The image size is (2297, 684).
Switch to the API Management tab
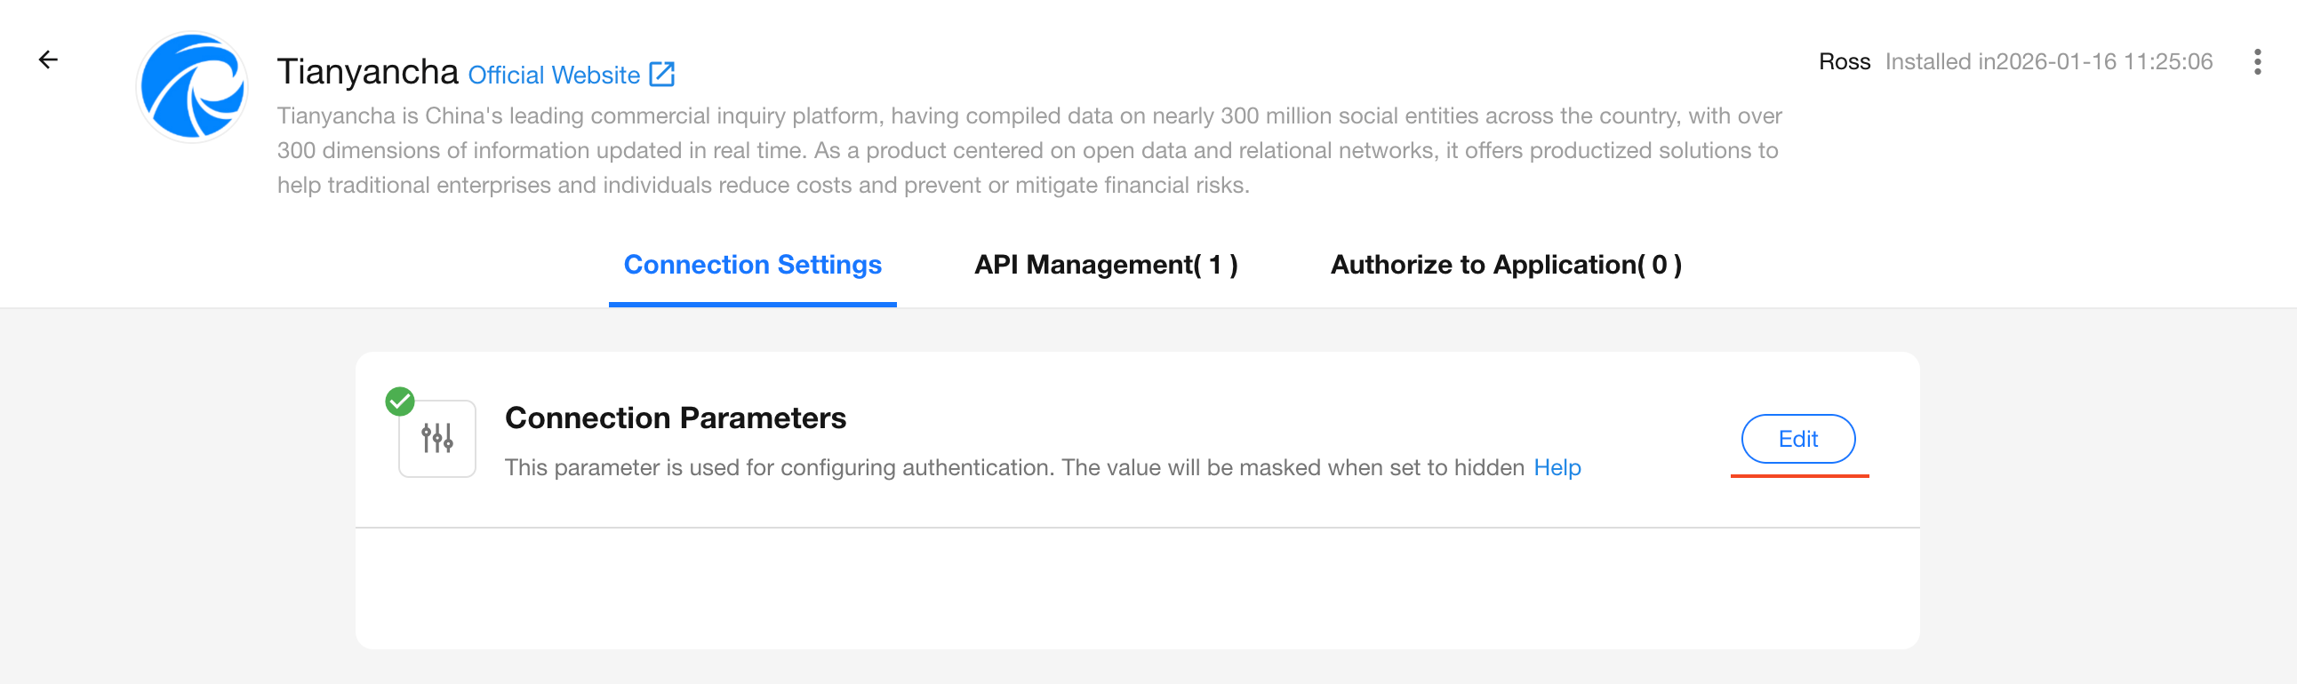click(1105, 265)
